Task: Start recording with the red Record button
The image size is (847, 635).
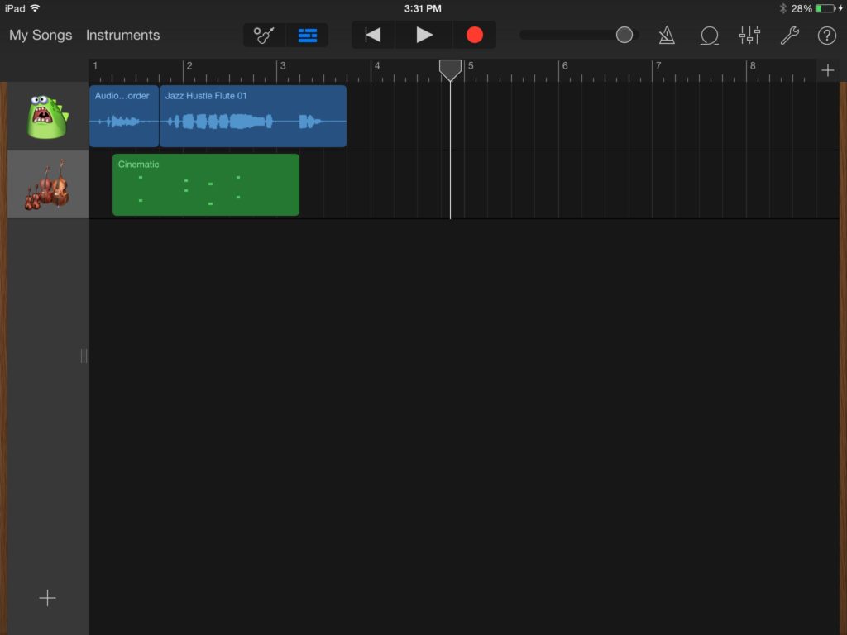Action: [x=474, y=35]
